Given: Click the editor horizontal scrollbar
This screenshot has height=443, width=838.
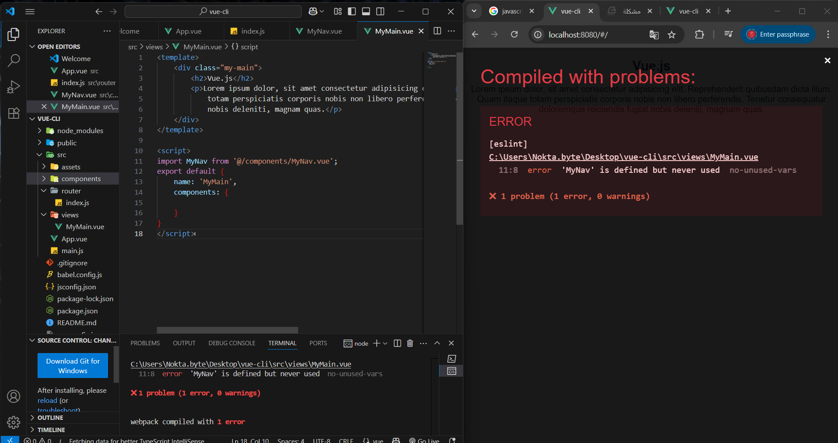Looking at the screenshot, I should click(x=227, y=330).
